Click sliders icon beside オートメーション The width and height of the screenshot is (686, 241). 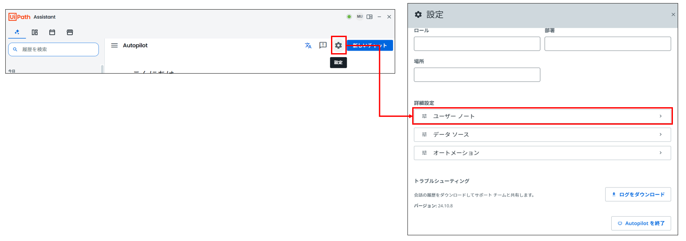pyautogui.click(x=424, y=153)
